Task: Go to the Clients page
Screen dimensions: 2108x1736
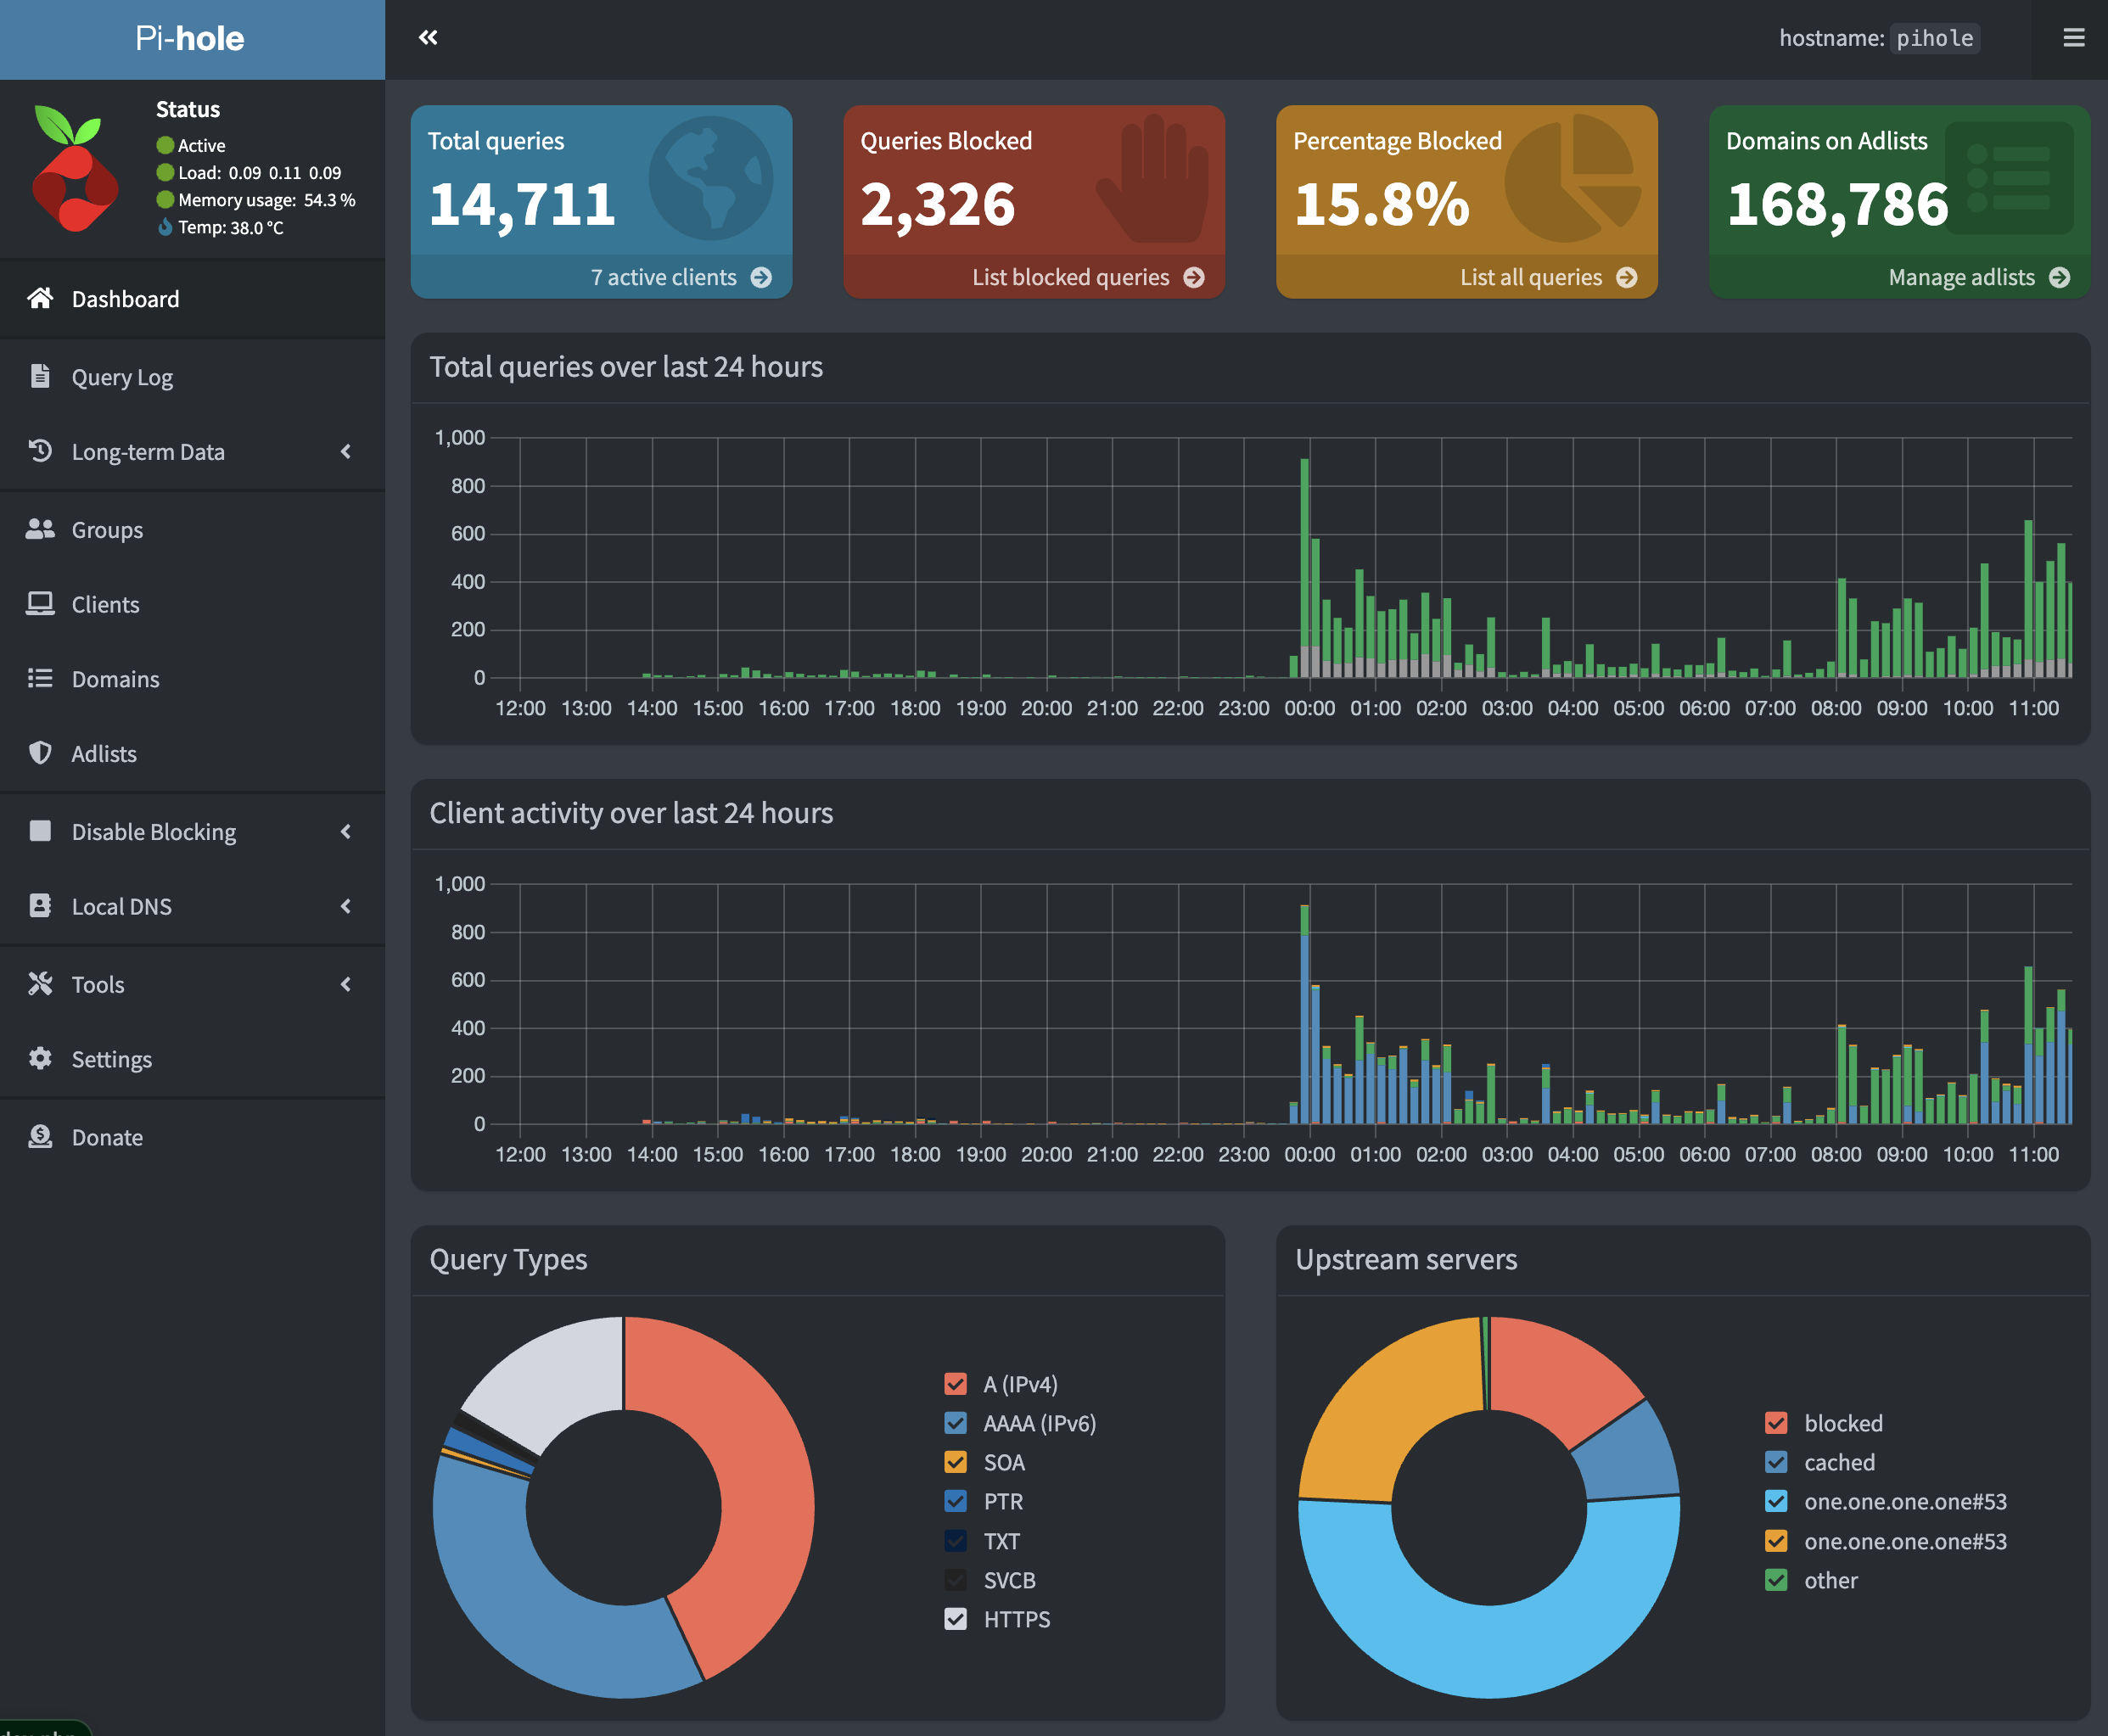Action: pyautogui.click(x=105, y=604)
